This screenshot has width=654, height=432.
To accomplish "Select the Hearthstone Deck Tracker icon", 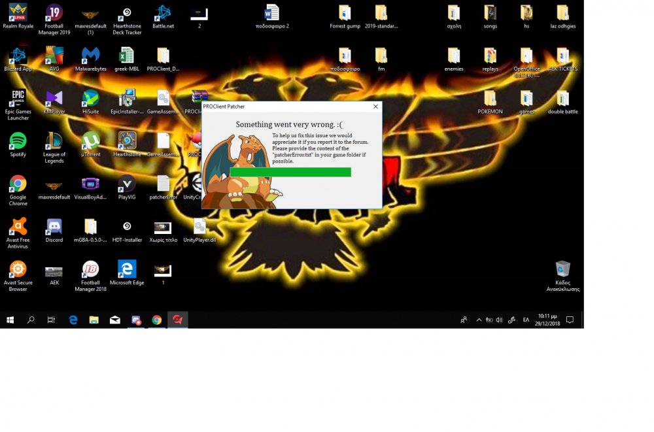I will pos(127,13).
